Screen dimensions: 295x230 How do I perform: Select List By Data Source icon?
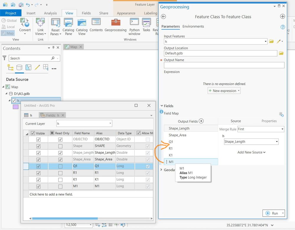19,68
